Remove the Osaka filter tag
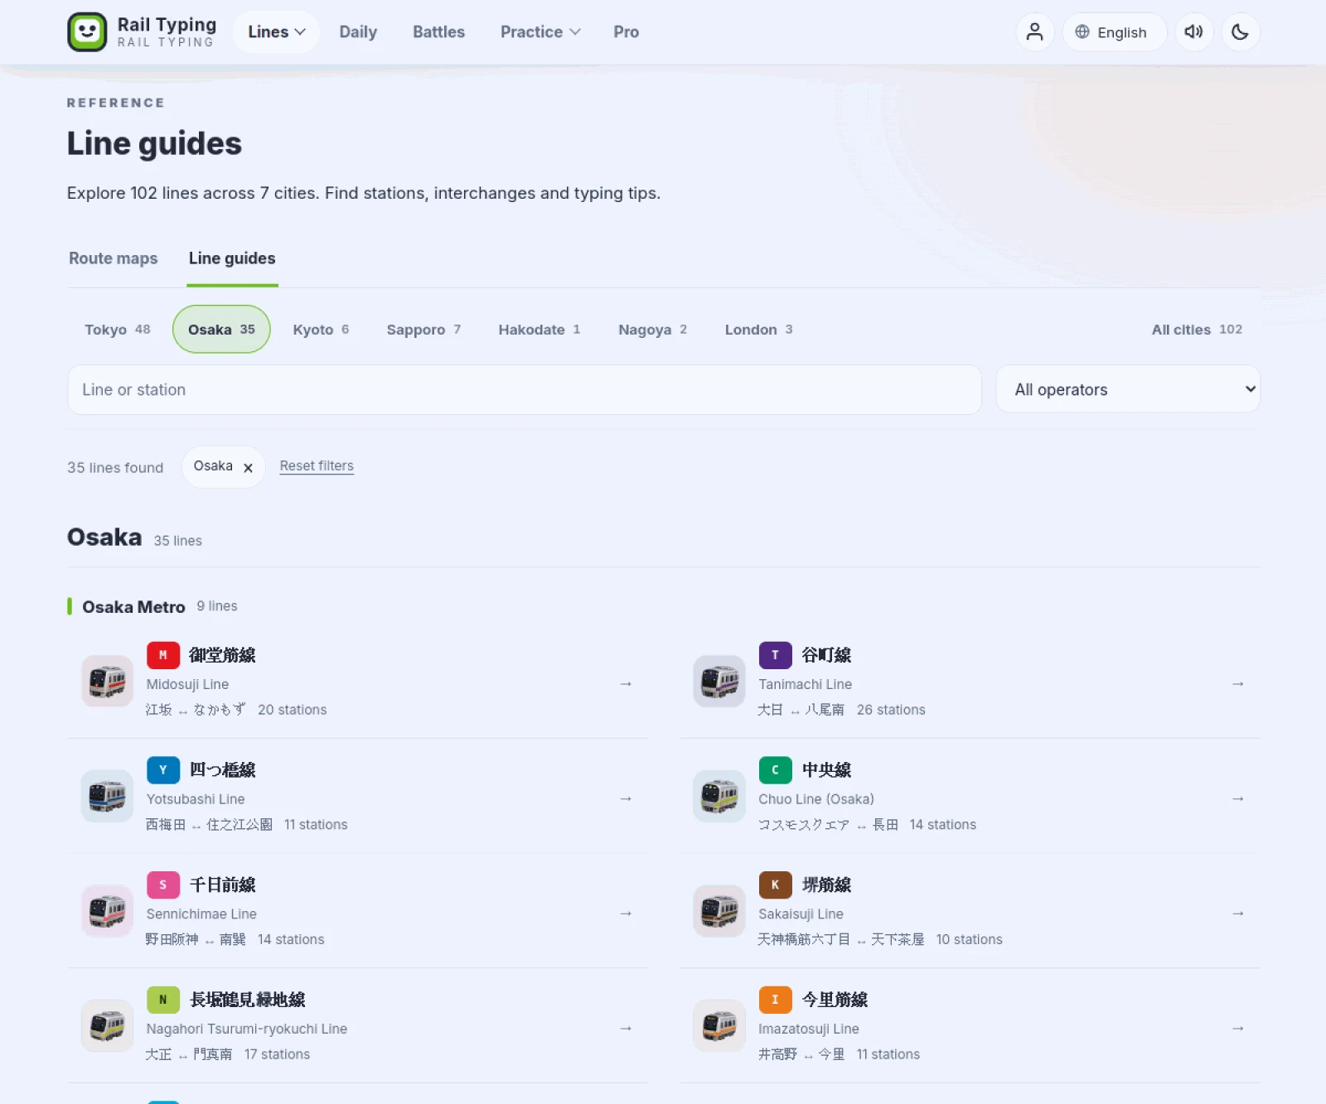1326x1104 pixels. (248, 468)
